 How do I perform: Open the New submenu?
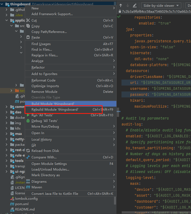click(x=71, y=8)
